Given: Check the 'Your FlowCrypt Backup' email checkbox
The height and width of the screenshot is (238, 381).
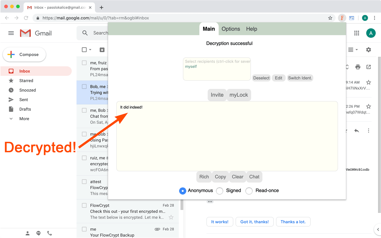Looking at the screenshot, I should tap(84, 229).
